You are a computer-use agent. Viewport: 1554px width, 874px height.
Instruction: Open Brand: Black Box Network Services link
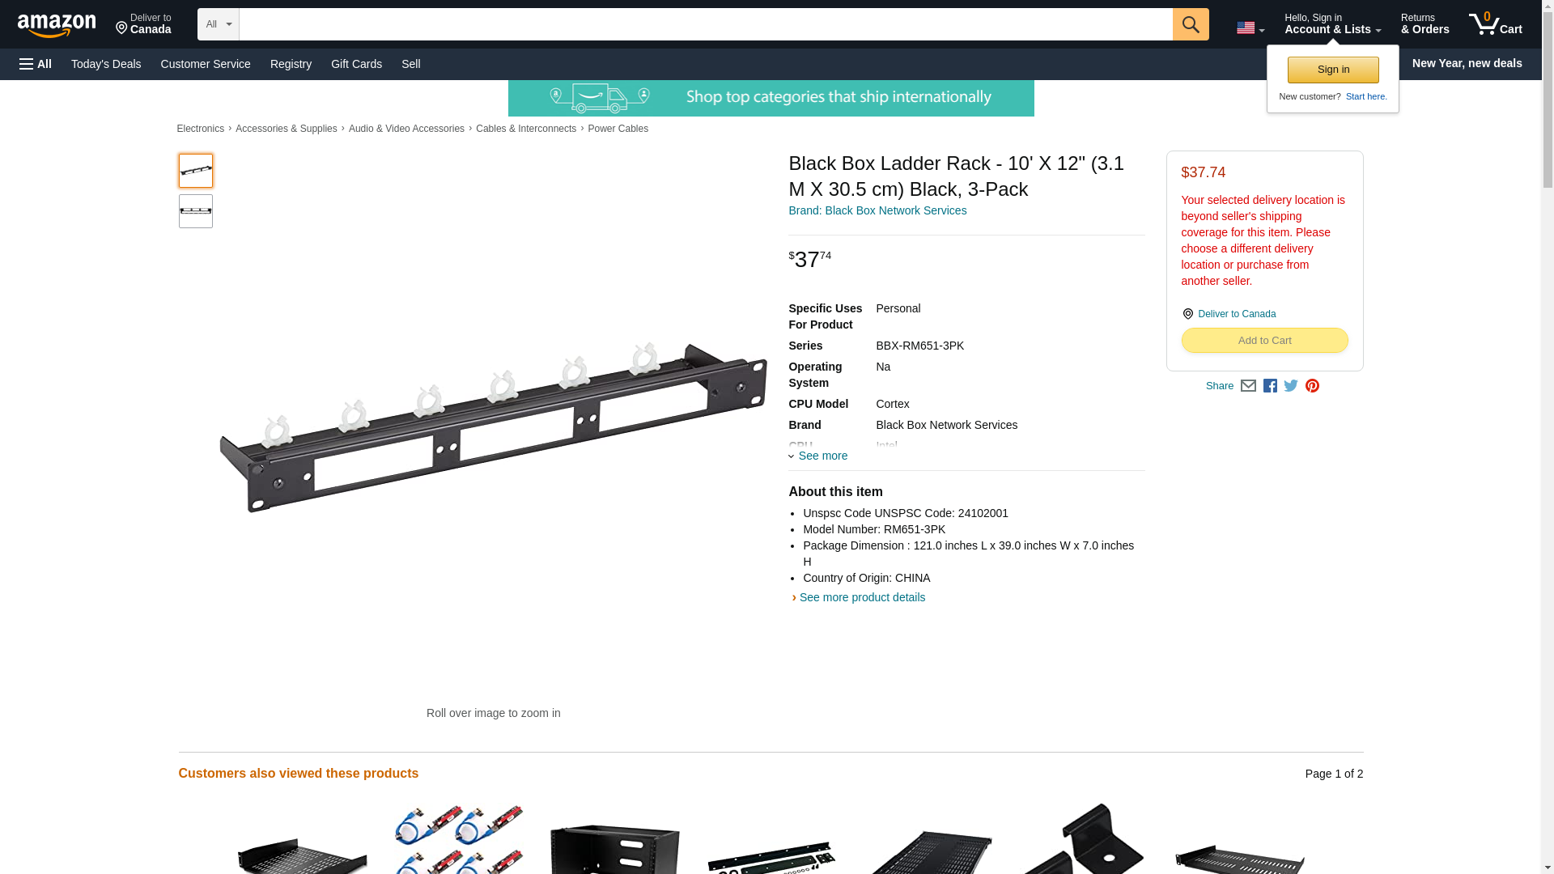[877, 210]
